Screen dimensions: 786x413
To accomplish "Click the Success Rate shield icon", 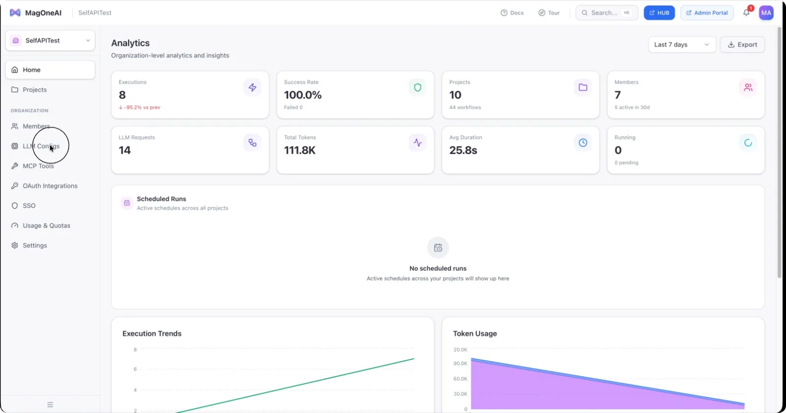I will [x=418, y=87].
